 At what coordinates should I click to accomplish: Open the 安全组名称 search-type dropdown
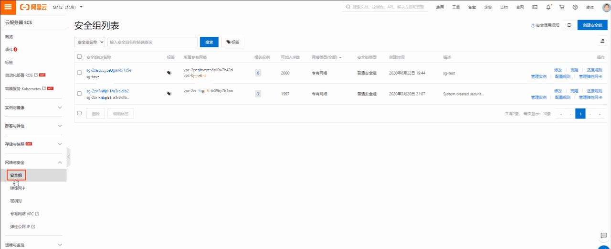point(90,42)
